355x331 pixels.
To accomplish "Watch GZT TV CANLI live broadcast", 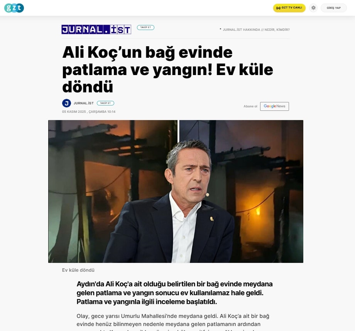I will pos(289,8).
